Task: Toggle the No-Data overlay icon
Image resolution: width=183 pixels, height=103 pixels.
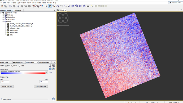Action: pyautogui.click(x=10, y=6)
